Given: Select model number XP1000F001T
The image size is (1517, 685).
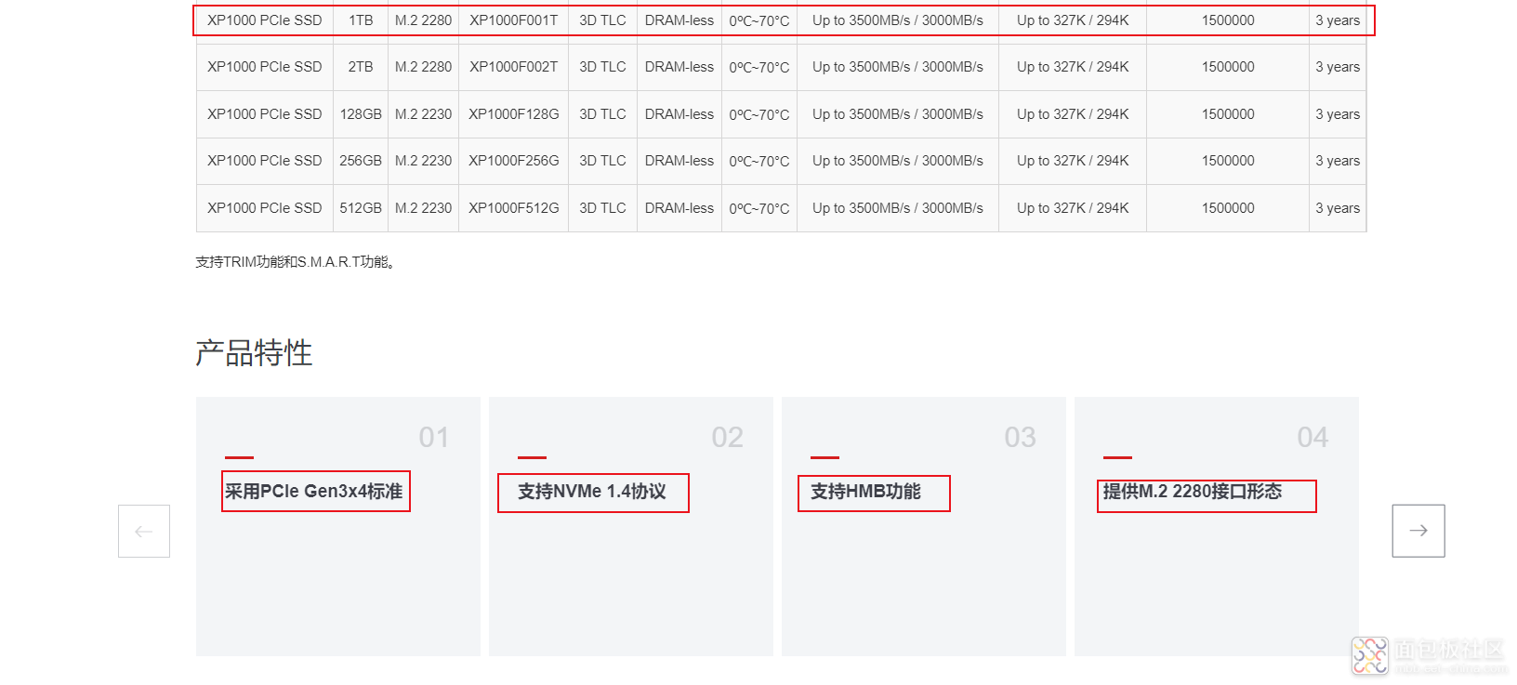Looking at the screenshot, I should (x=514, y=20).
